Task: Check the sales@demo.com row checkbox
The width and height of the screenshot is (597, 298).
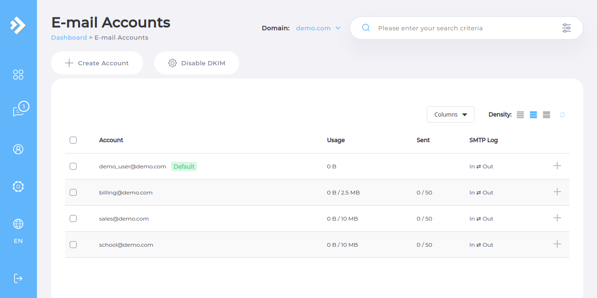Action: pos(73,218)
